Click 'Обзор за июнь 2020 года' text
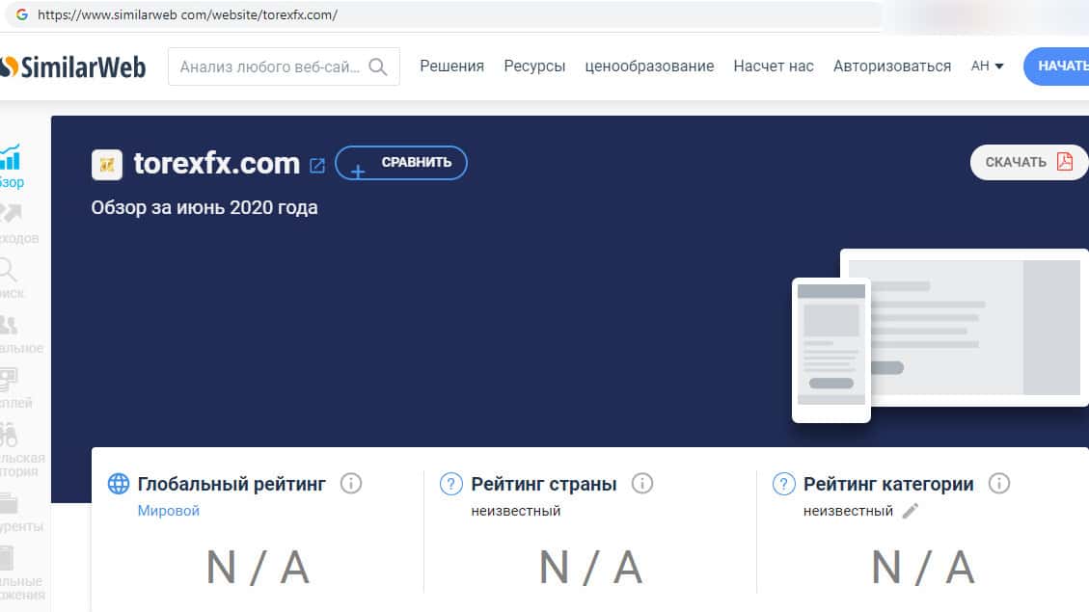This screenshot has height=612, width=1089. [x=204, y=207]
